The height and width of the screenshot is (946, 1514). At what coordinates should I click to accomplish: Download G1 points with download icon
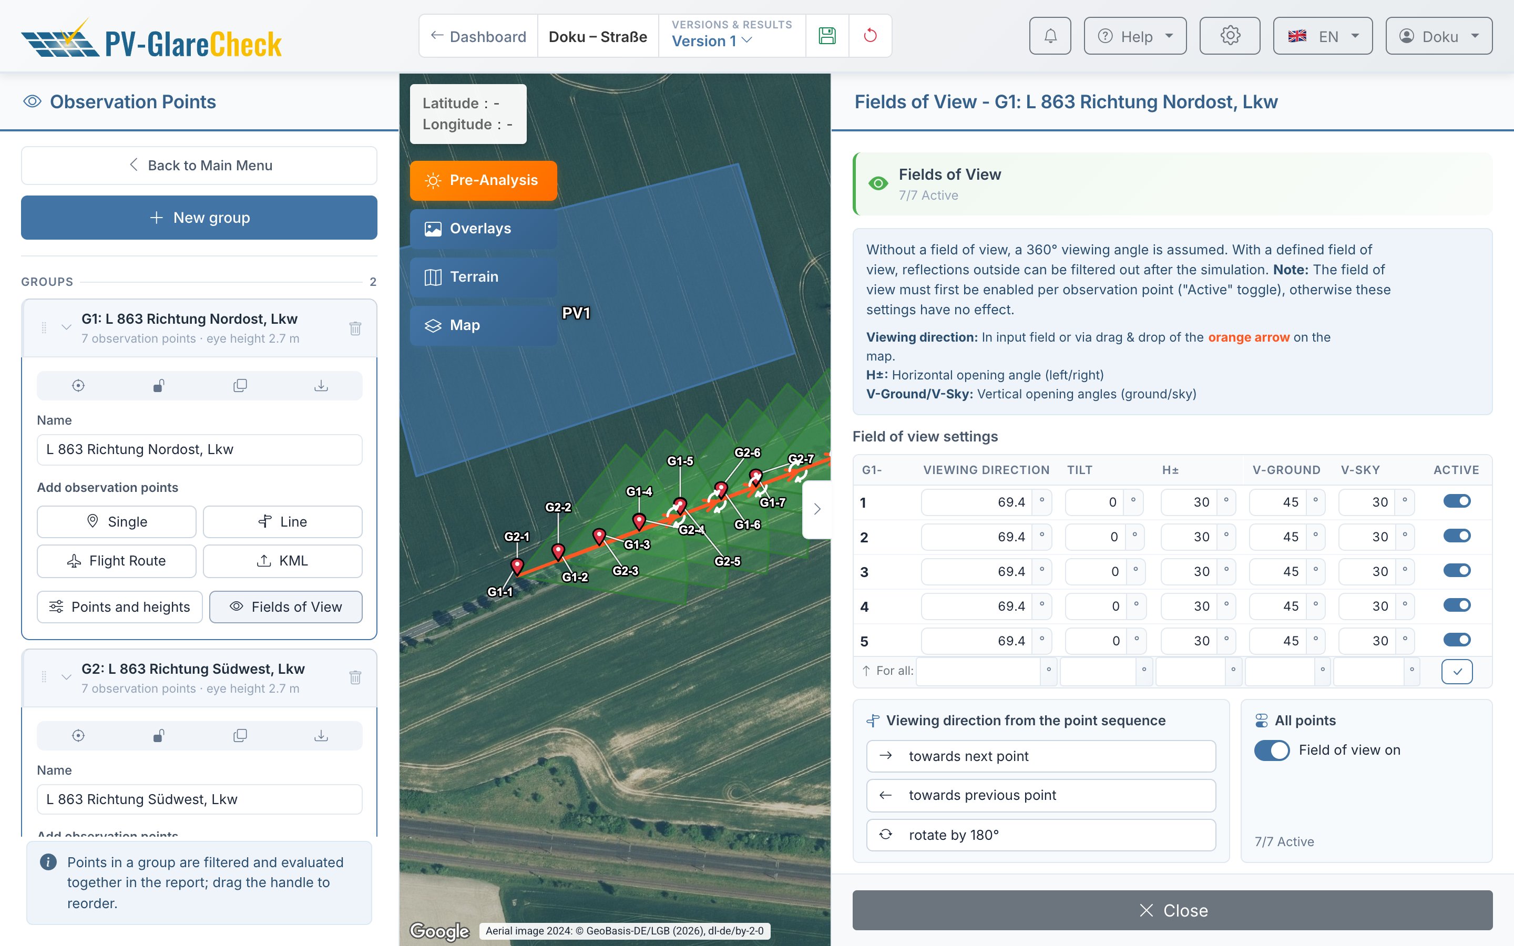321,385
